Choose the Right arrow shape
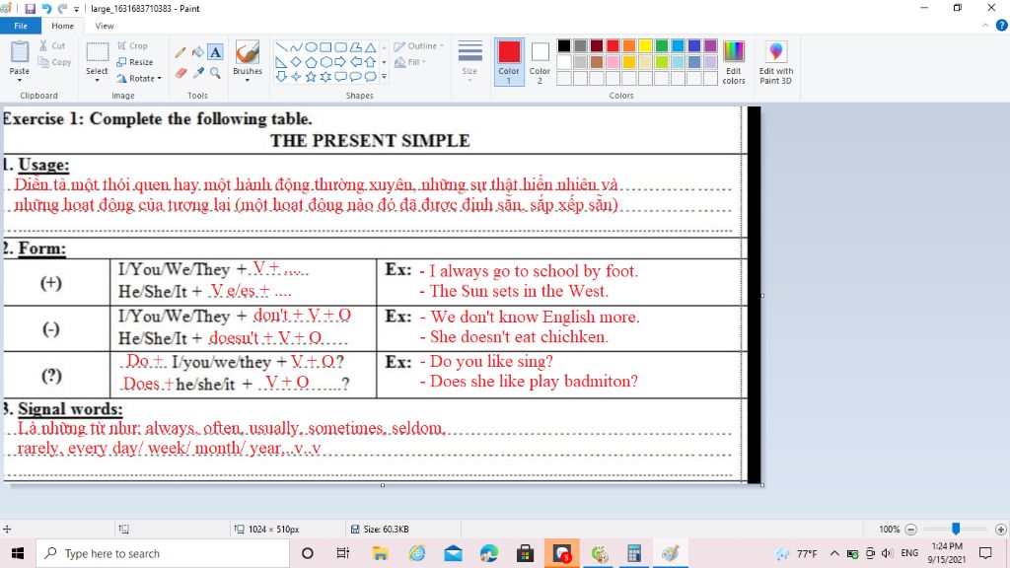 [340, 62]
